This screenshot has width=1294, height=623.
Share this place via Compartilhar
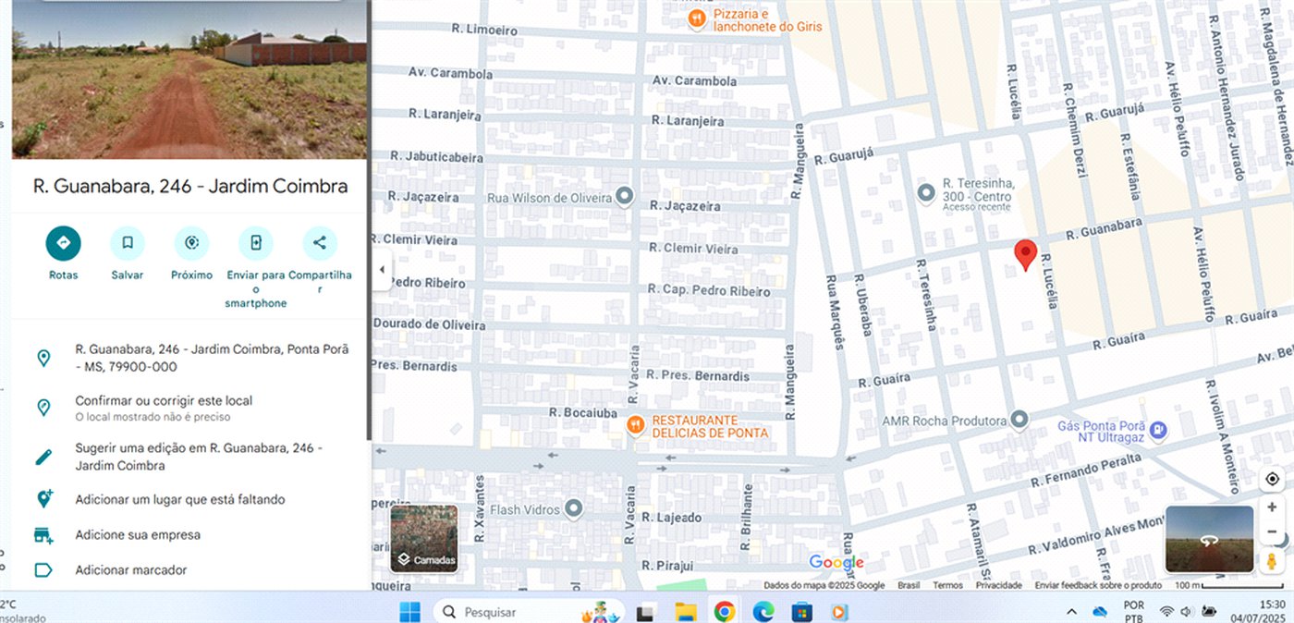point(320,243)
